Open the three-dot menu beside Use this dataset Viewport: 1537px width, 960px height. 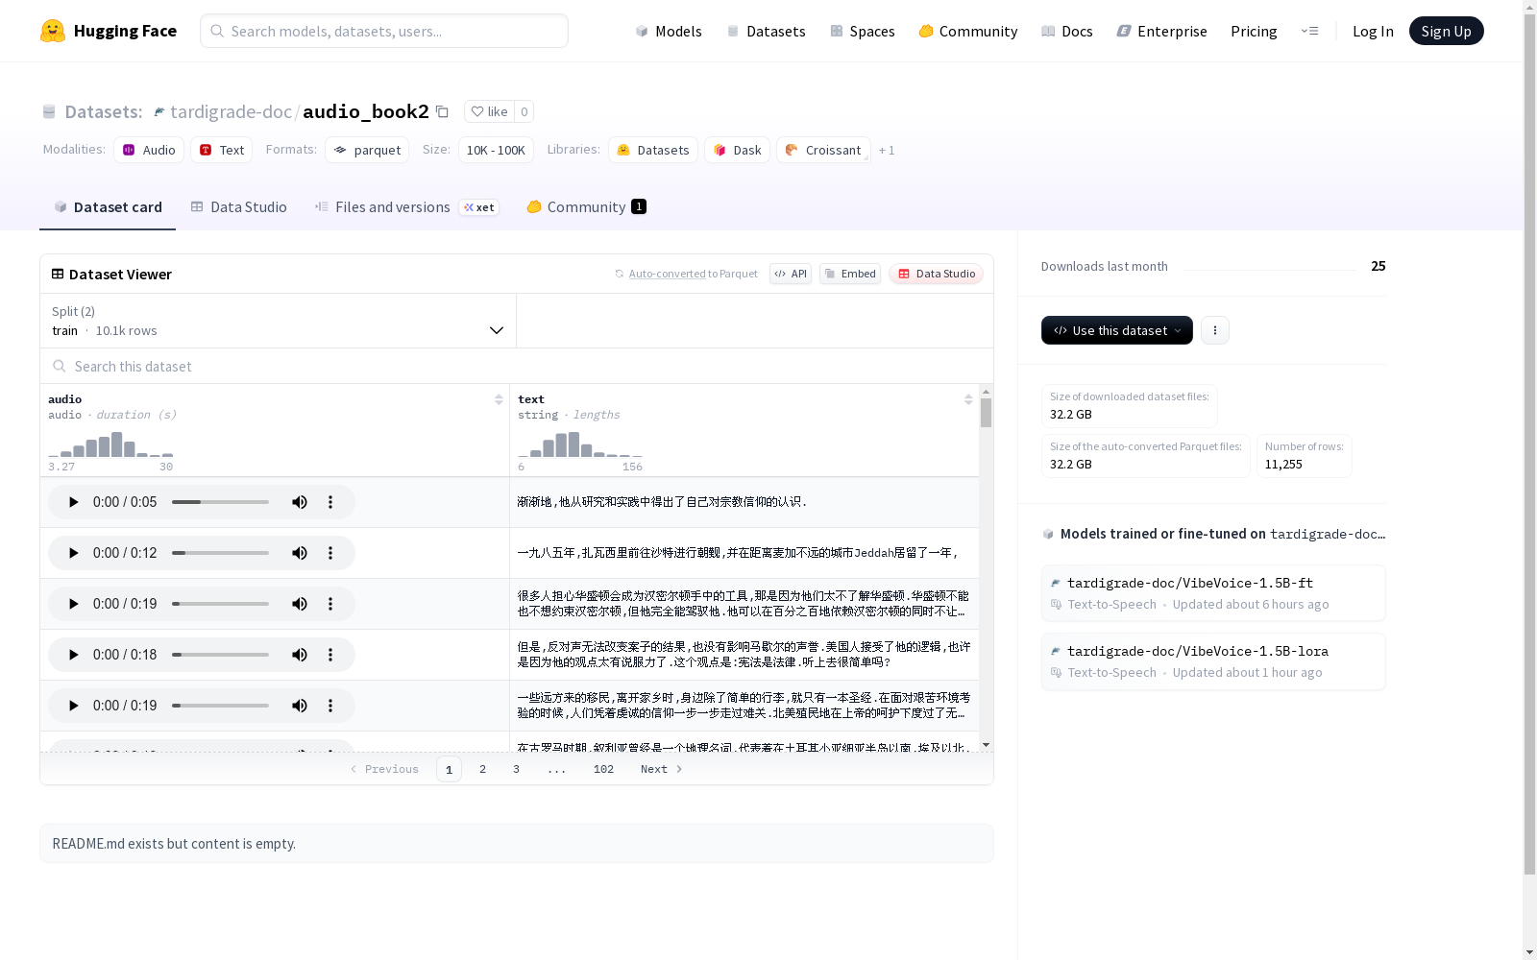coord(1215,330)
